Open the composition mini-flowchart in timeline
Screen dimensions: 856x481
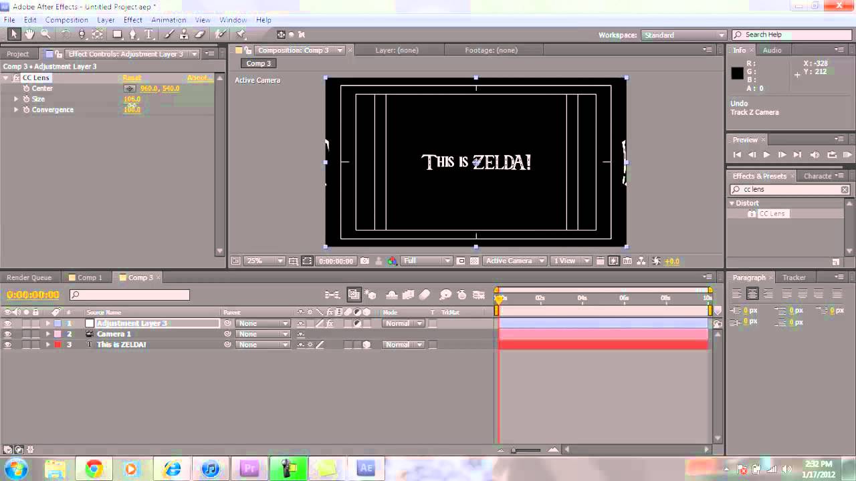(332, 295)
